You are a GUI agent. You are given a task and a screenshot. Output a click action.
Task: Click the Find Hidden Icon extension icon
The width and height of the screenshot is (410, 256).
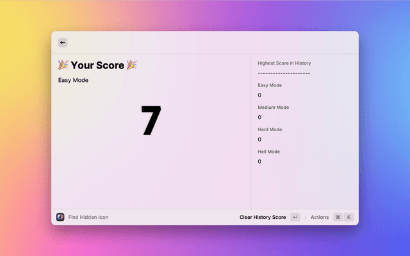click(60, 217)
